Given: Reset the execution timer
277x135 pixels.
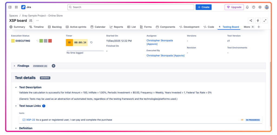Looking at the screenshot, I should (x=91, y=43).
